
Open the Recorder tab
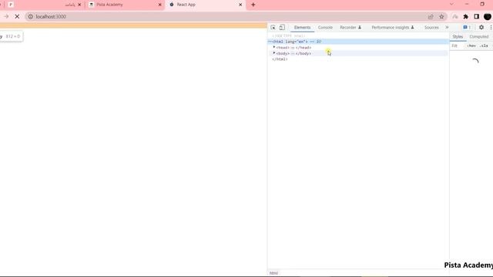(350, 28)
